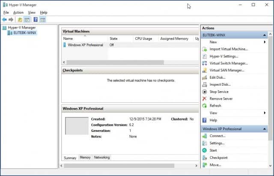
Task: Click Import Virtual Machine... action
Action: click(229, 49)
